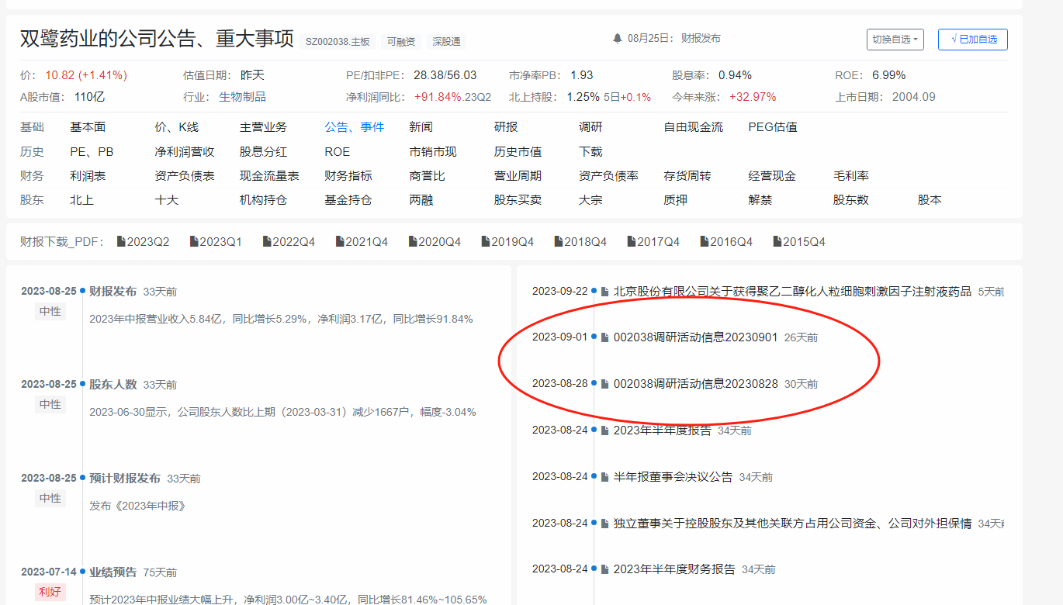Go to 价、K线 page
Image resolution: width=1063 pixels, height=605 pixels.
177,127
